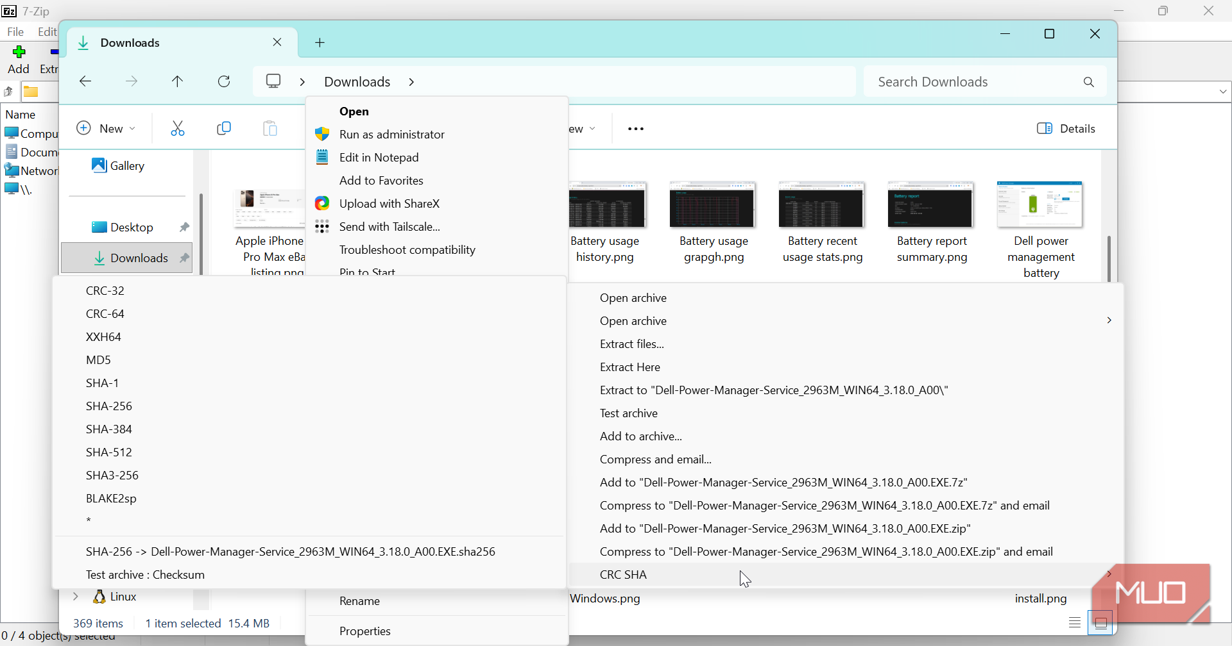Click Explorer's forward navigation arrow
The width and height of the screenshot is (1232, 646).
click(x=132, y=81)
